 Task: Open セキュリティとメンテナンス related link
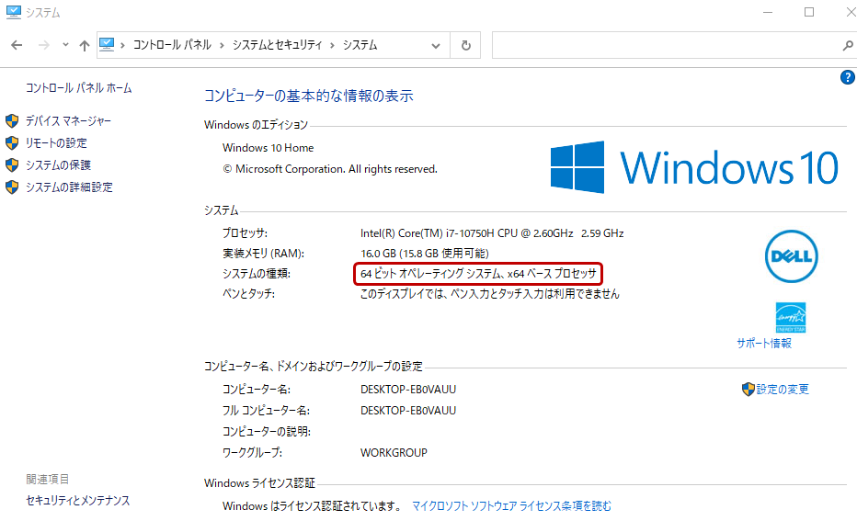77,500
